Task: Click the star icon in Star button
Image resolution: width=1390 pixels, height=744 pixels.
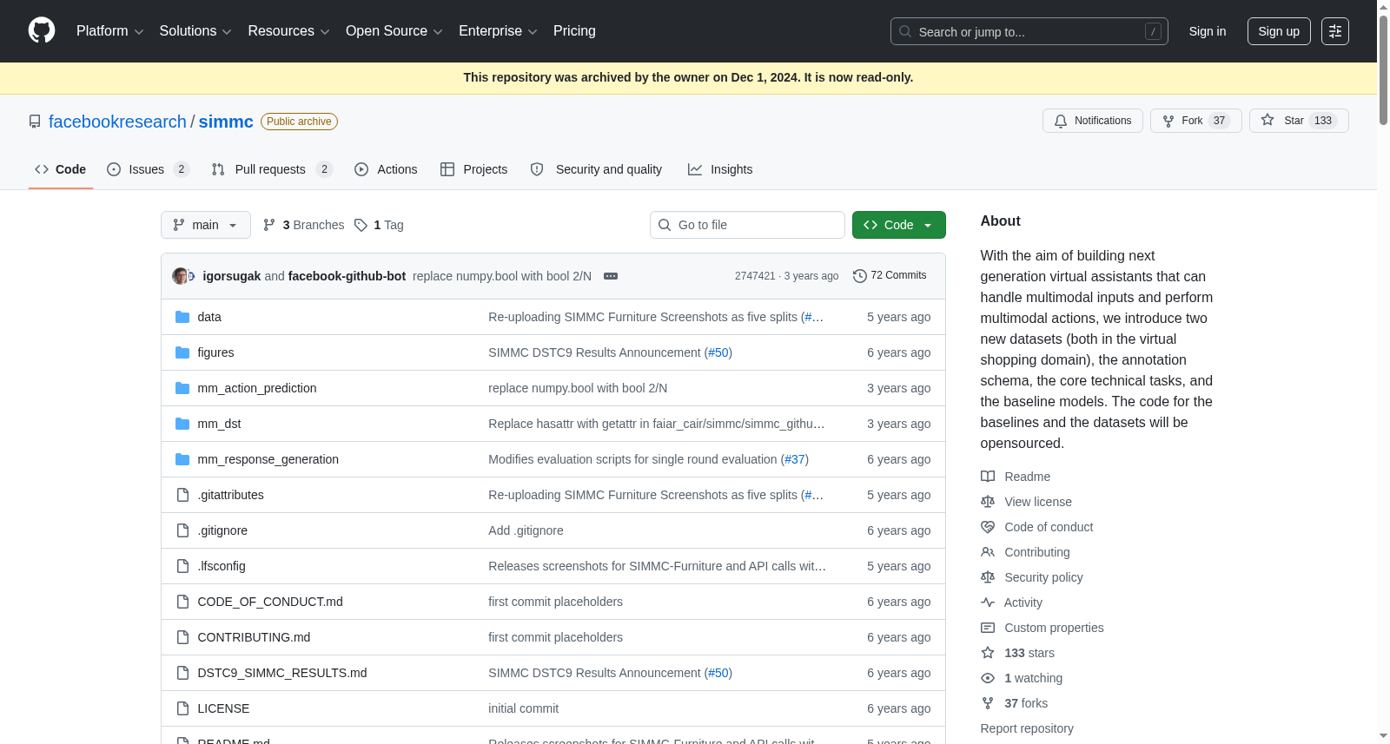Action: tap(1268, 121)
